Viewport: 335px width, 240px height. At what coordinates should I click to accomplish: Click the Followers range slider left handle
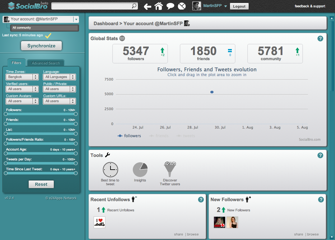(6, 114)
